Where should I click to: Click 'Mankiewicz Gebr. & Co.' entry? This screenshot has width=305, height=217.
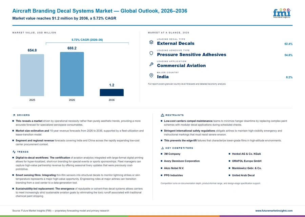[x=247, y=168]
